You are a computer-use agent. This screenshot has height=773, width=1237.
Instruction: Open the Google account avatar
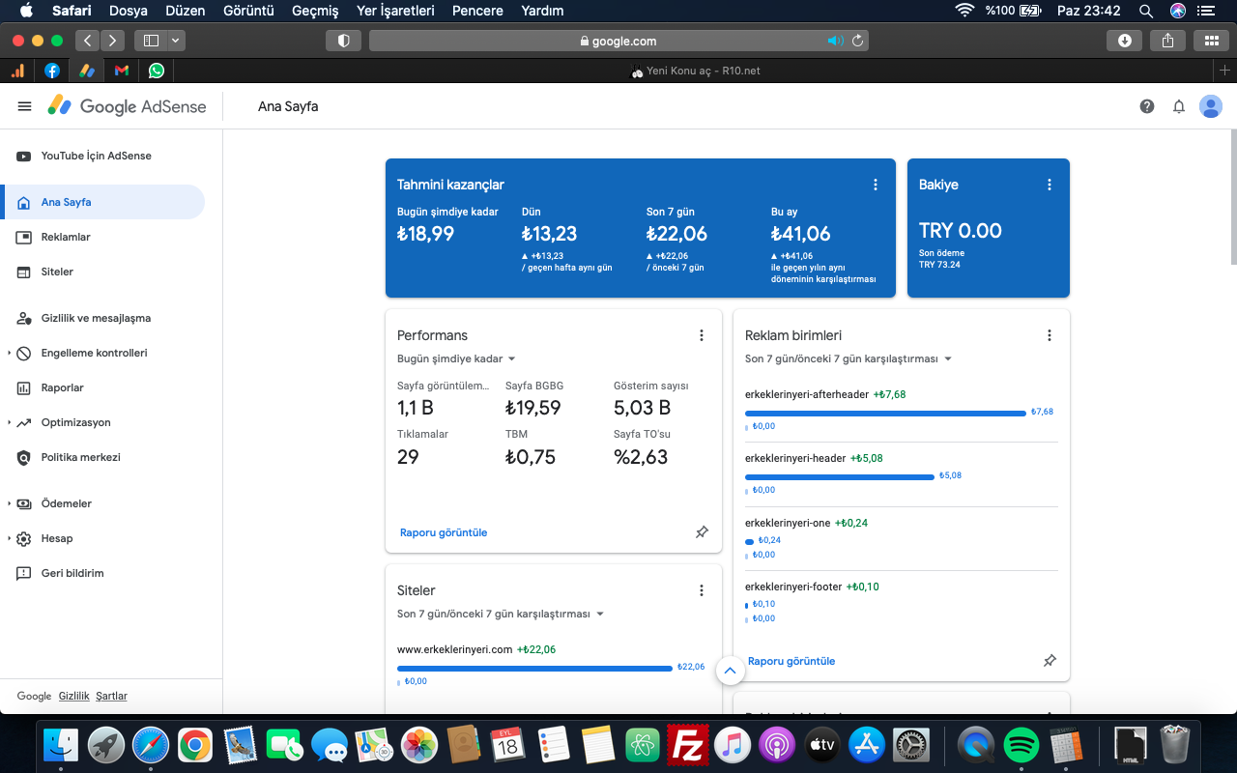tap(1211, 106)
